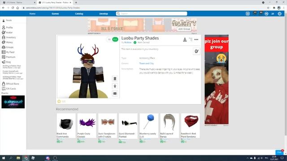Open the three-dot more options menu

[196, 39]
